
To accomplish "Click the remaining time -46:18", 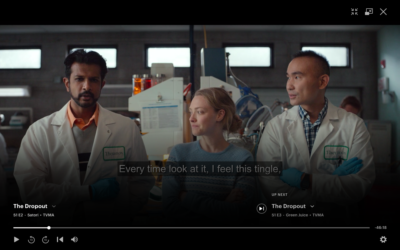I will [381, 227].
